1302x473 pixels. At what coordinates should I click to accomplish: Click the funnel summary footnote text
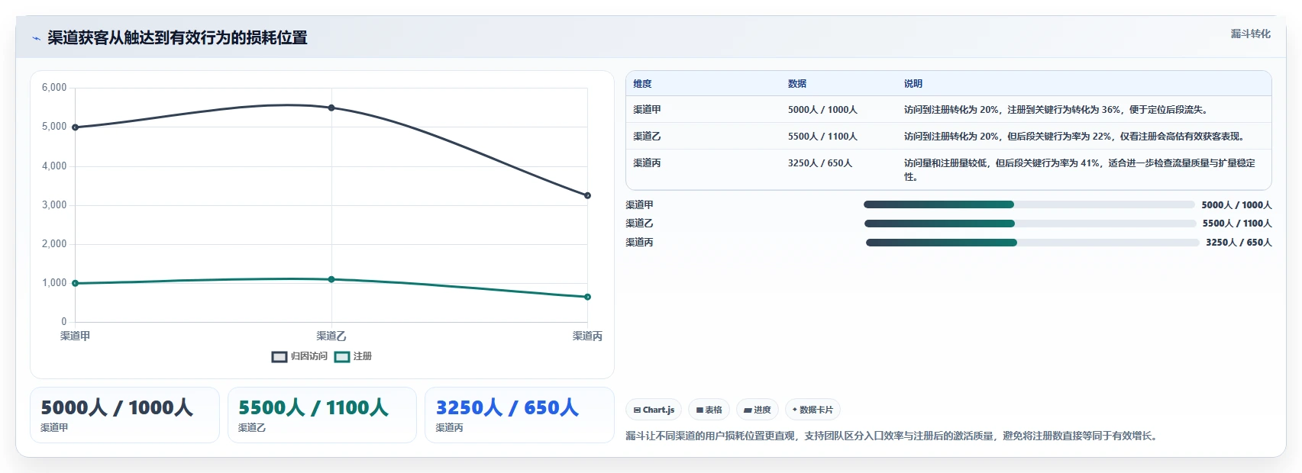coord(893,436)
